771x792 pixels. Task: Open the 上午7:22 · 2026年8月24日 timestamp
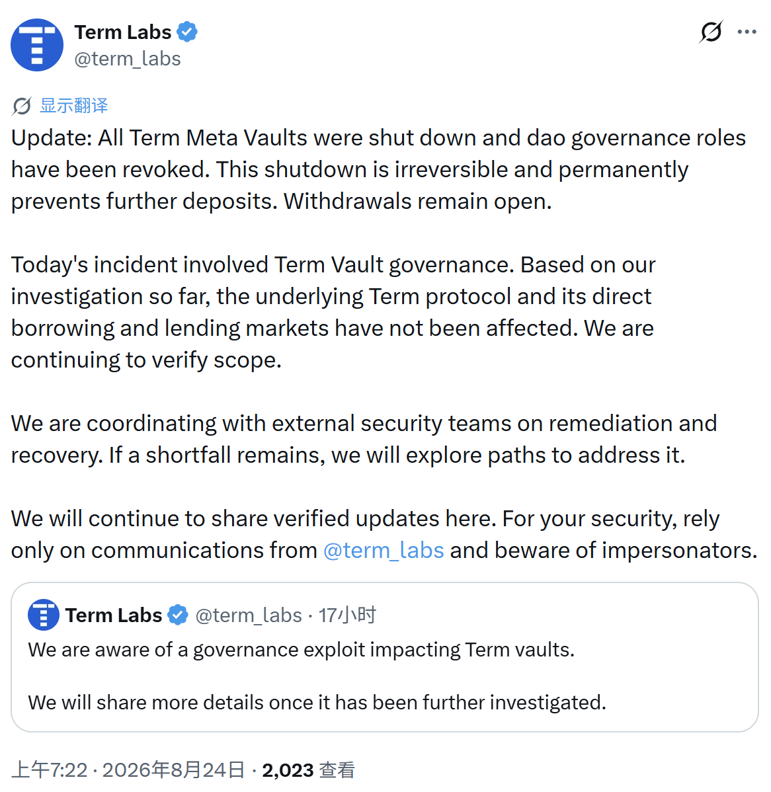(x=128, y=770)
